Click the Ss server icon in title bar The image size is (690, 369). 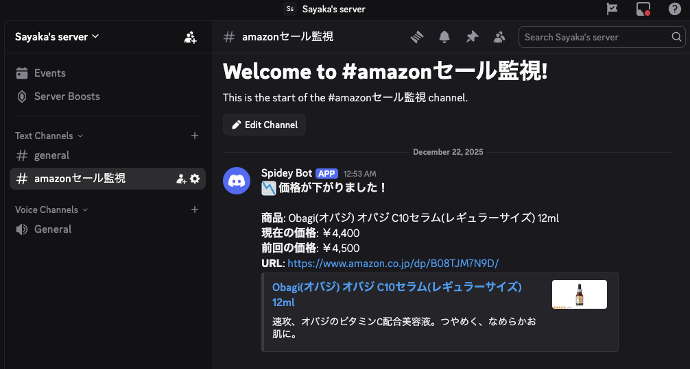[290, 9]
